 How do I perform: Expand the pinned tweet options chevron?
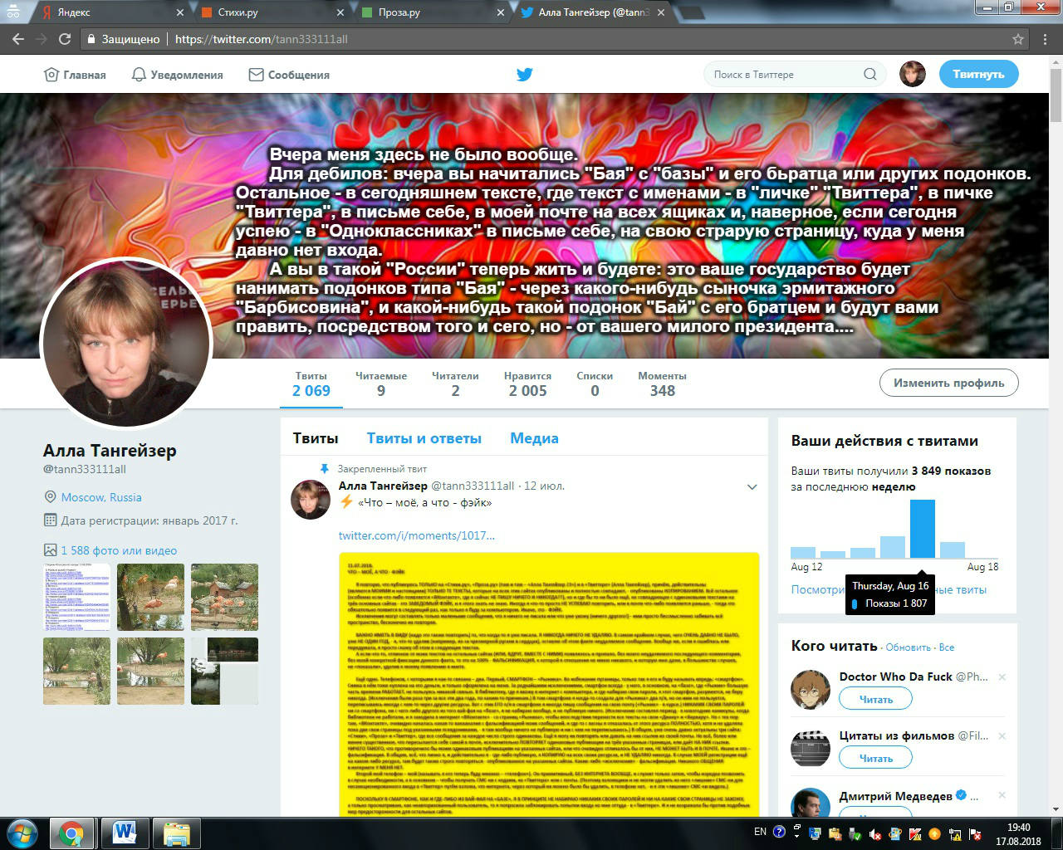[x=752, y=487]
